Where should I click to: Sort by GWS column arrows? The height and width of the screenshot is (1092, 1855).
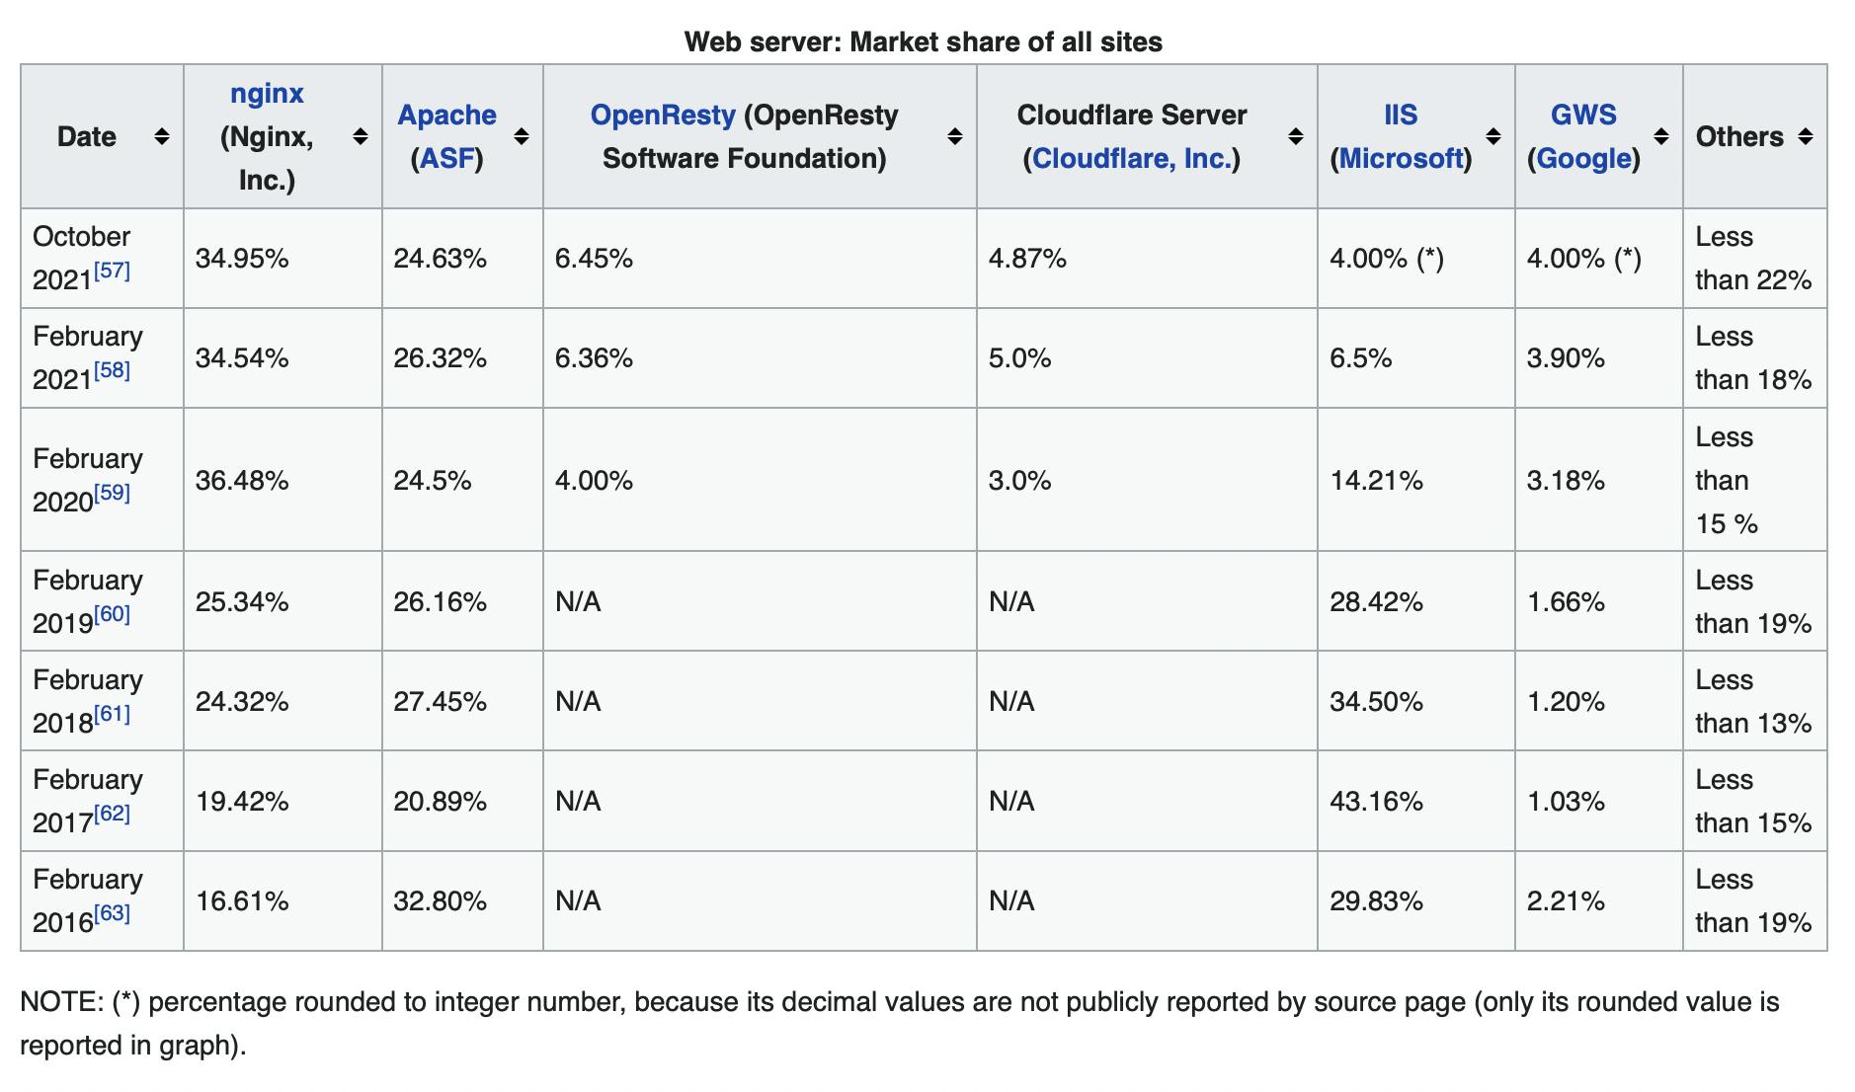click(x=1661, y=136)
